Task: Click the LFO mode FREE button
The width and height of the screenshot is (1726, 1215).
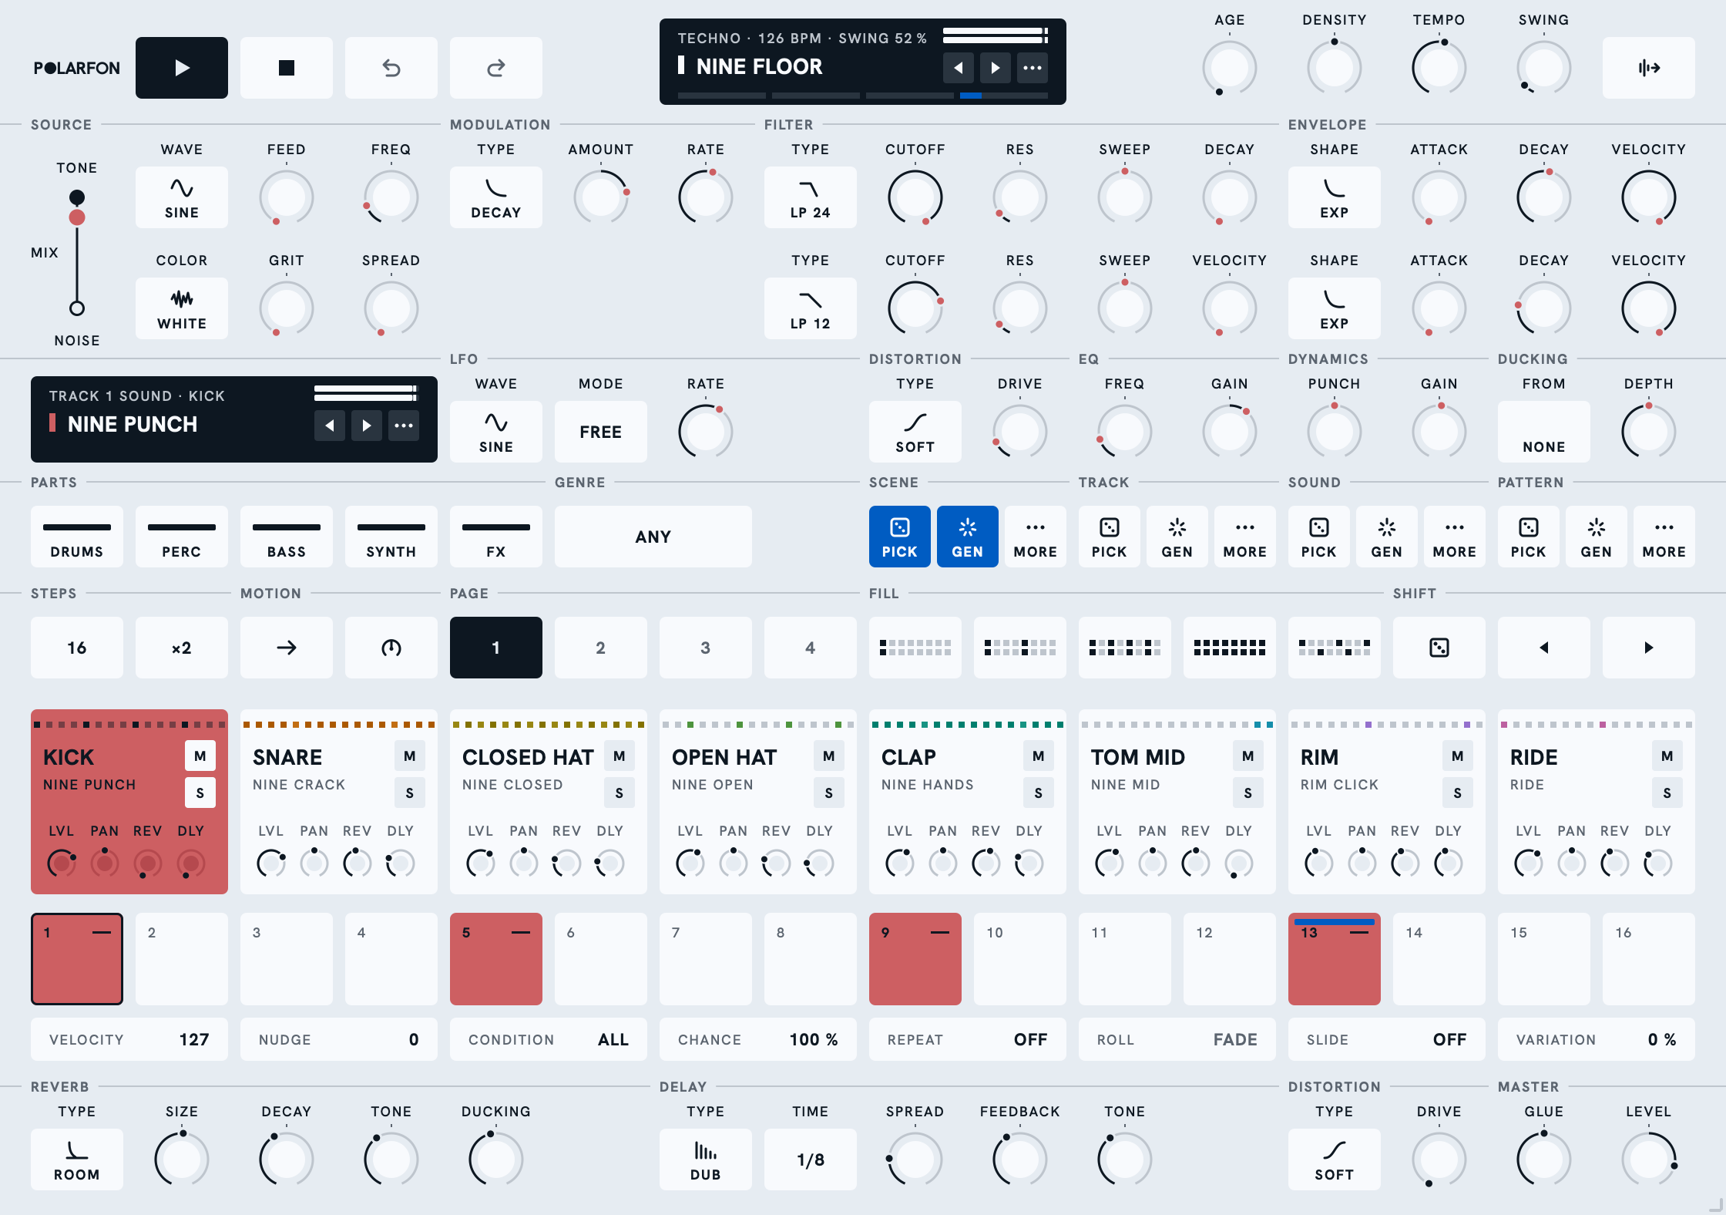Action: [x=601, y=432]
